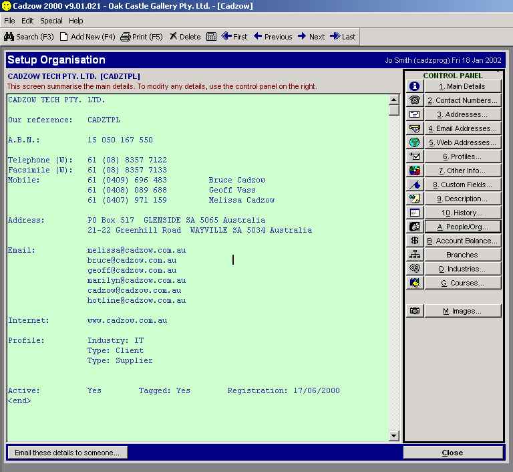Click the Industries gears icon
Image resolution: width=513 pixels, height=472 pixels.
(x=415, y=269)
